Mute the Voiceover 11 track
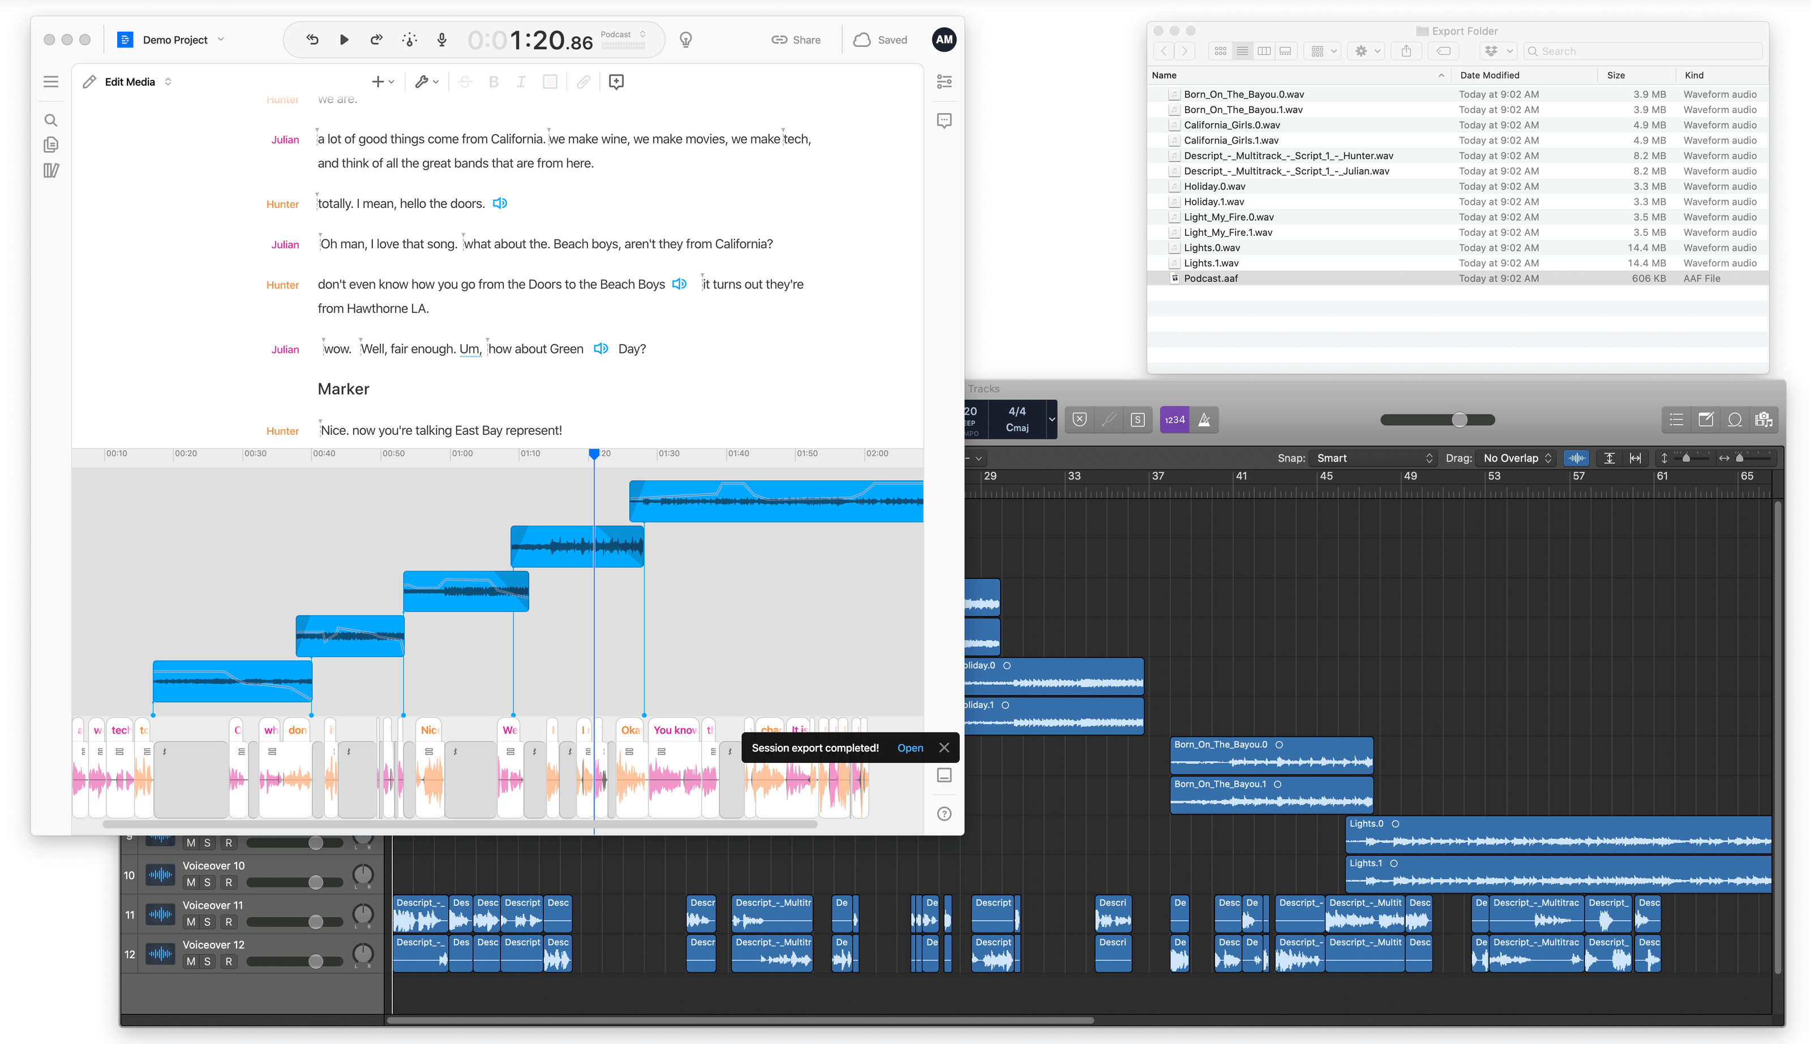The height and width of the screenshot is (1044, 1811). [191, 922]
